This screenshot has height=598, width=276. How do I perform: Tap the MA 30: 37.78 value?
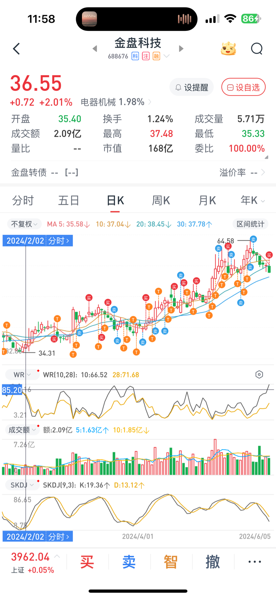pyautogui.click(x=194, y=224)
